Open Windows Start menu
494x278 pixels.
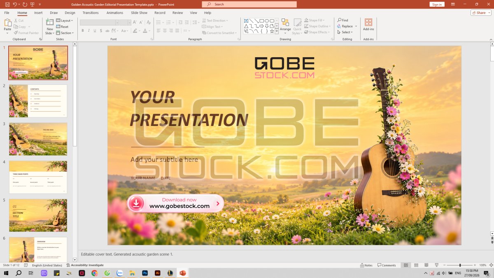[x=6, y=273]
